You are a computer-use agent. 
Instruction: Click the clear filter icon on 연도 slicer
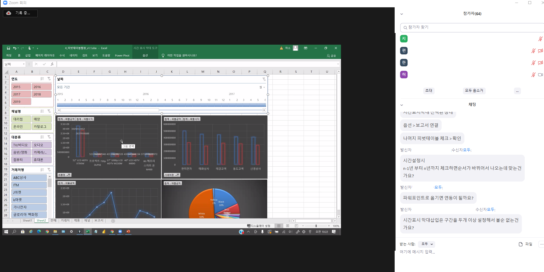pos(49,79)
